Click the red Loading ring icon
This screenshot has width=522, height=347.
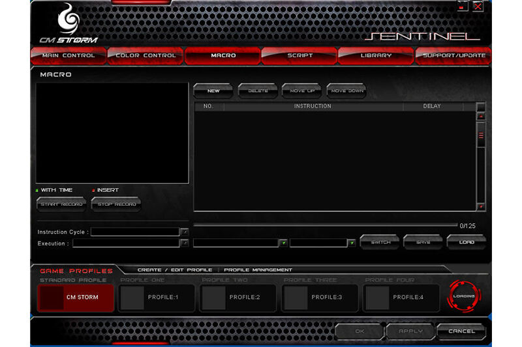coord(464,296)
